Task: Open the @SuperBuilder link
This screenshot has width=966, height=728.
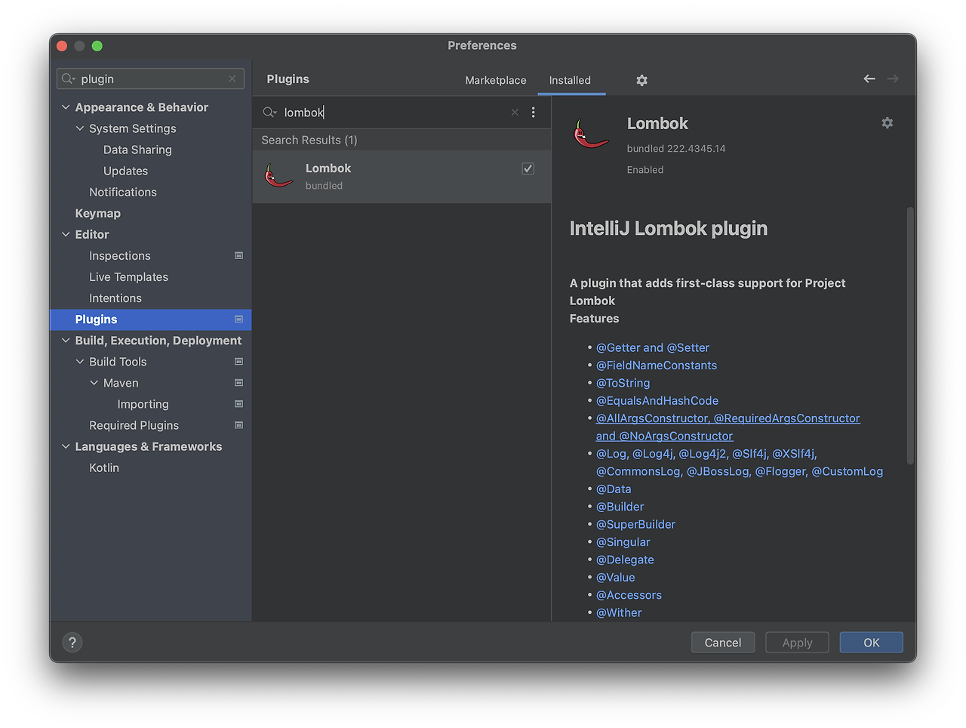Action: 635,524
